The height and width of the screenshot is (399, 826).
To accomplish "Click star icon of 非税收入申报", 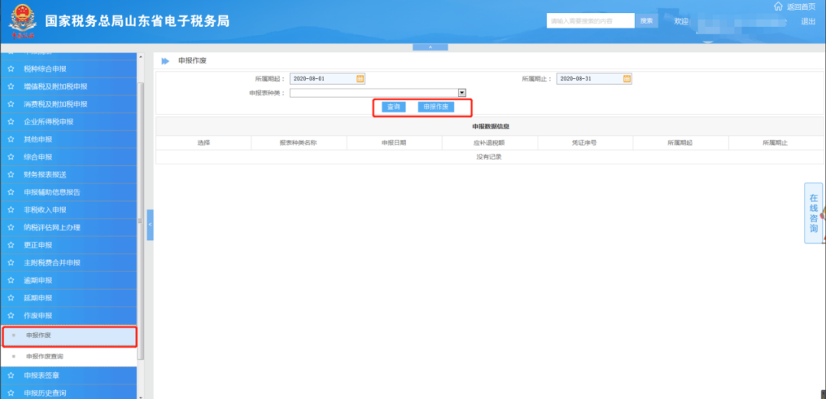I will pyautogui.click(x=11, y=210).
